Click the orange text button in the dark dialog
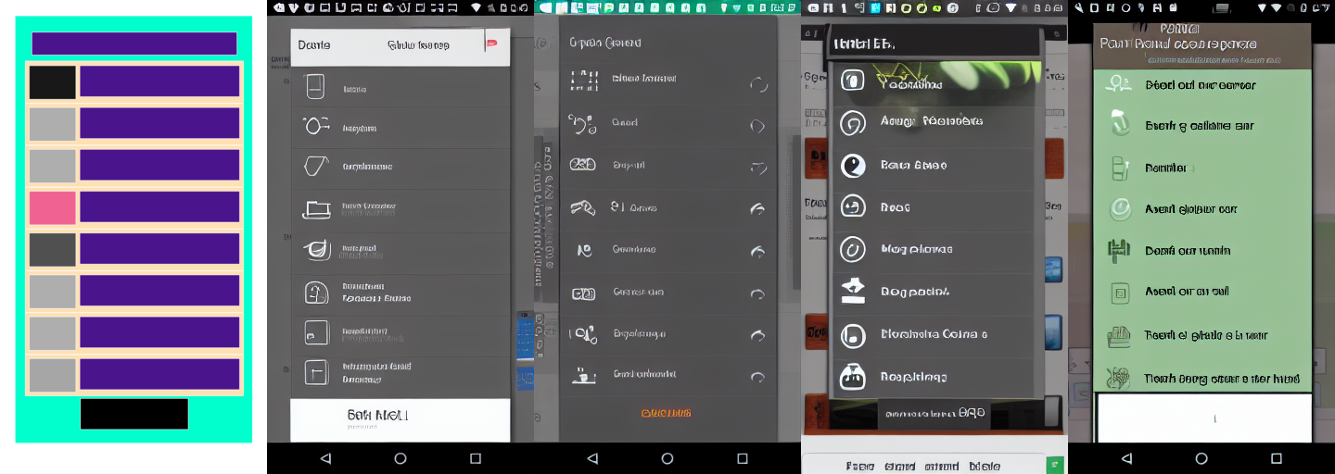 pos(666,413)
